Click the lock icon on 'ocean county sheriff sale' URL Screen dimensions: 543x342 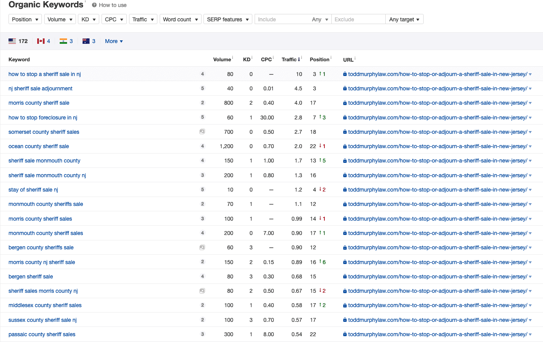click(x=345, y=146)
